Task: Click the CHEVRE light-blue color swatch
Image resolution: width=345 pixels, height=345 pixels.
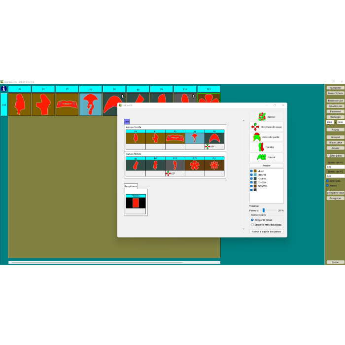Action: [255, 174]
